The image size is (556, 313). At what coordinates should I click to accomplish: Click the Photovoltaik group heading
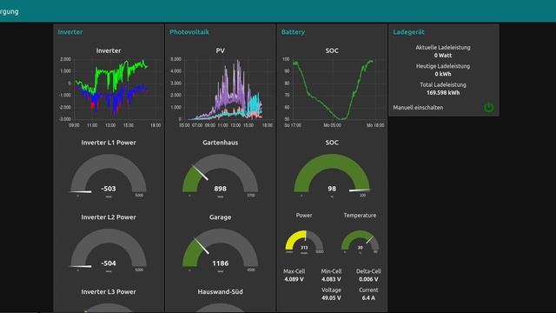click(x=189, y=32)
